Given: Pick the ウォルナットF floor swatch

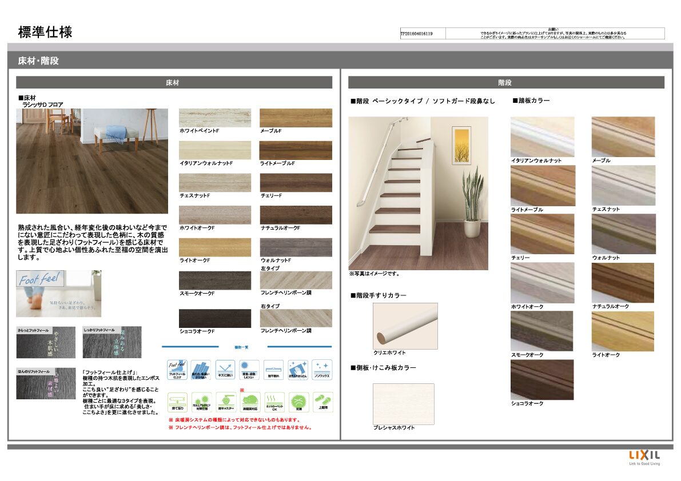Looking at the screenshot, I should pos(296,247).
